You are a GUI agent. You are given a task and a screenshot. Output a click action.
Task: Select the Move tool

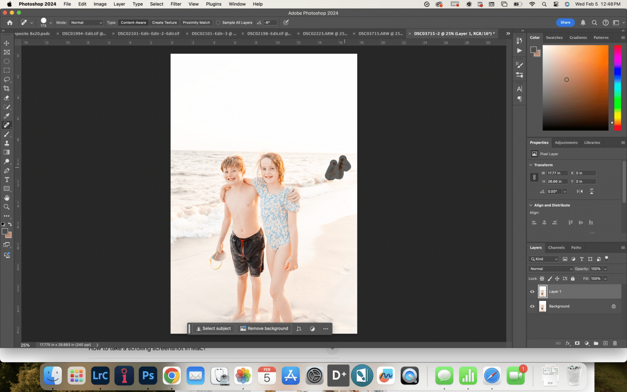(7, 43)
